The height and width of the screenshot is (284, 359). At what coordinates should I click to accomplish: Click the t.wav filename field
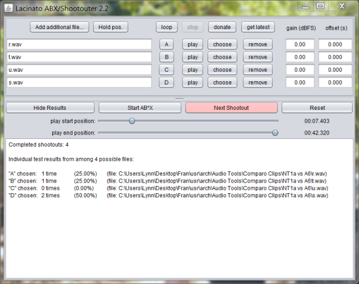[x=79, y=57]
